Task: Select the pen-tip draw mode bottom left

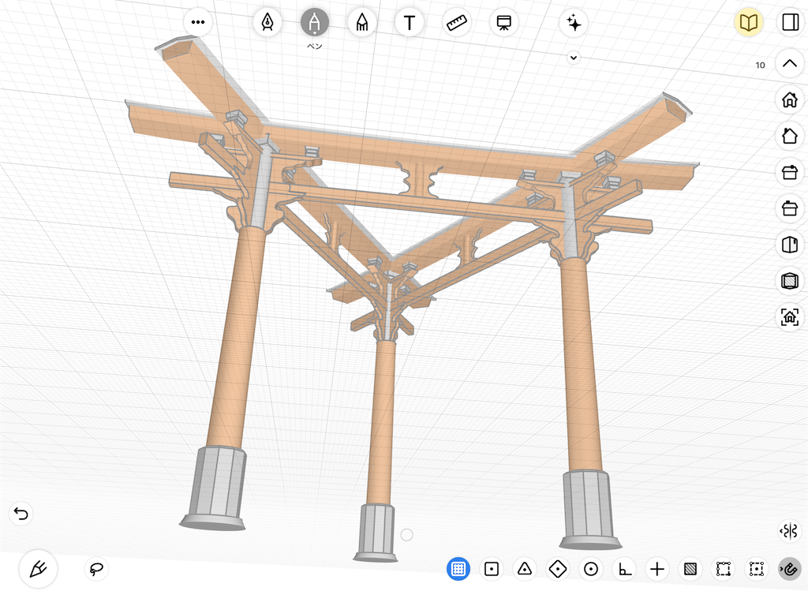Action: tap(38, 569)
